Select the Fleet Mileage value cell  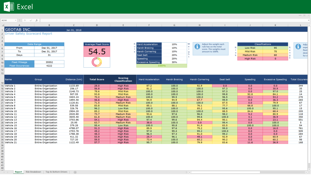[x=49, y=62]
